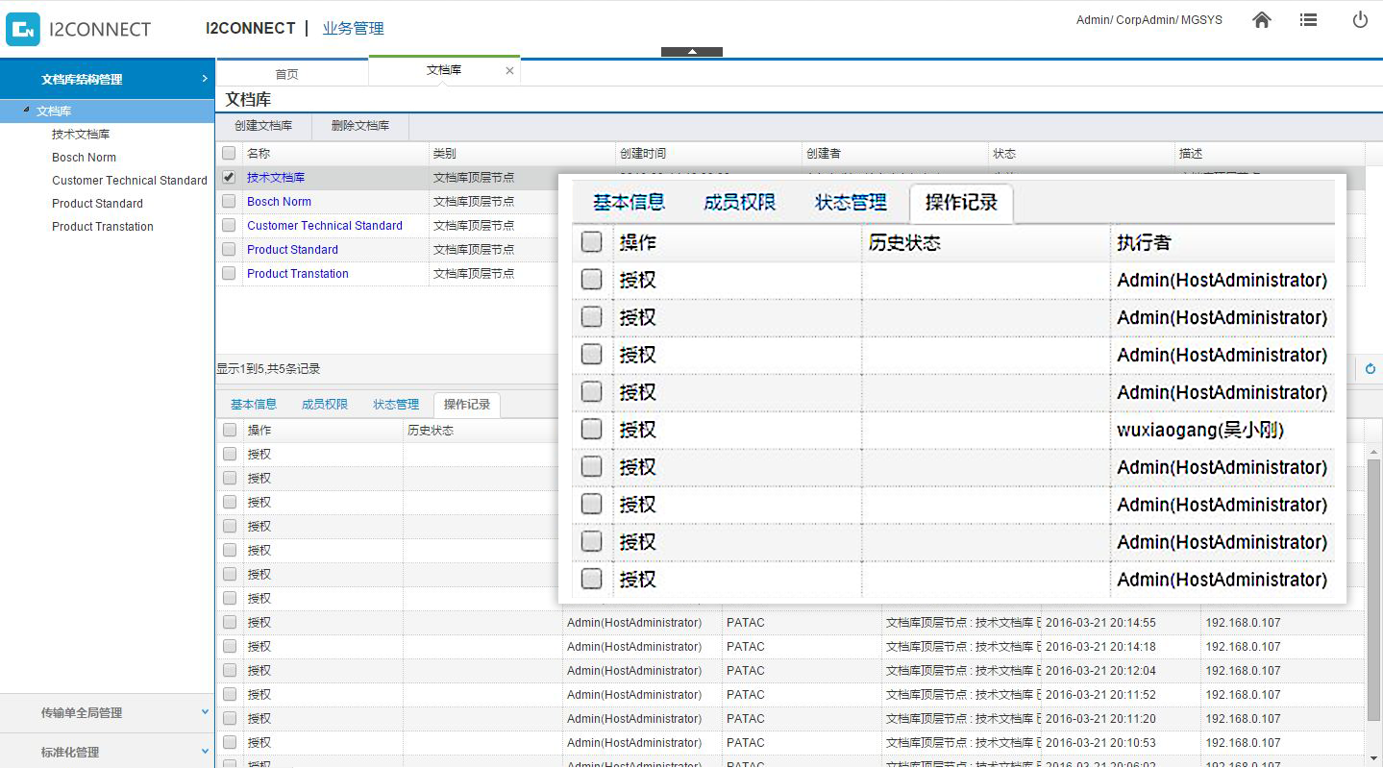Screen dimensions: 1383x768
Task: Sort by the 描述 column header
Action: coord(1269,153)
